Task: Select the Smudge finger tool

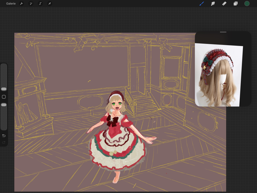Action: [x=213, y=4]
